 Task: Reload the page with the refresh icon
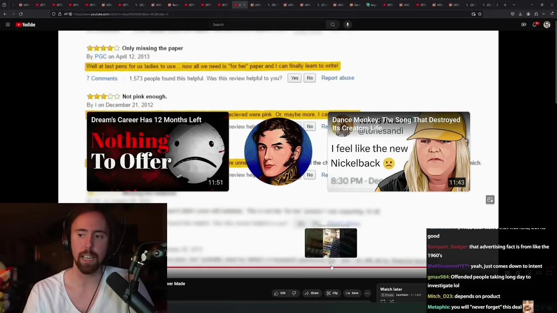point(20,14)
